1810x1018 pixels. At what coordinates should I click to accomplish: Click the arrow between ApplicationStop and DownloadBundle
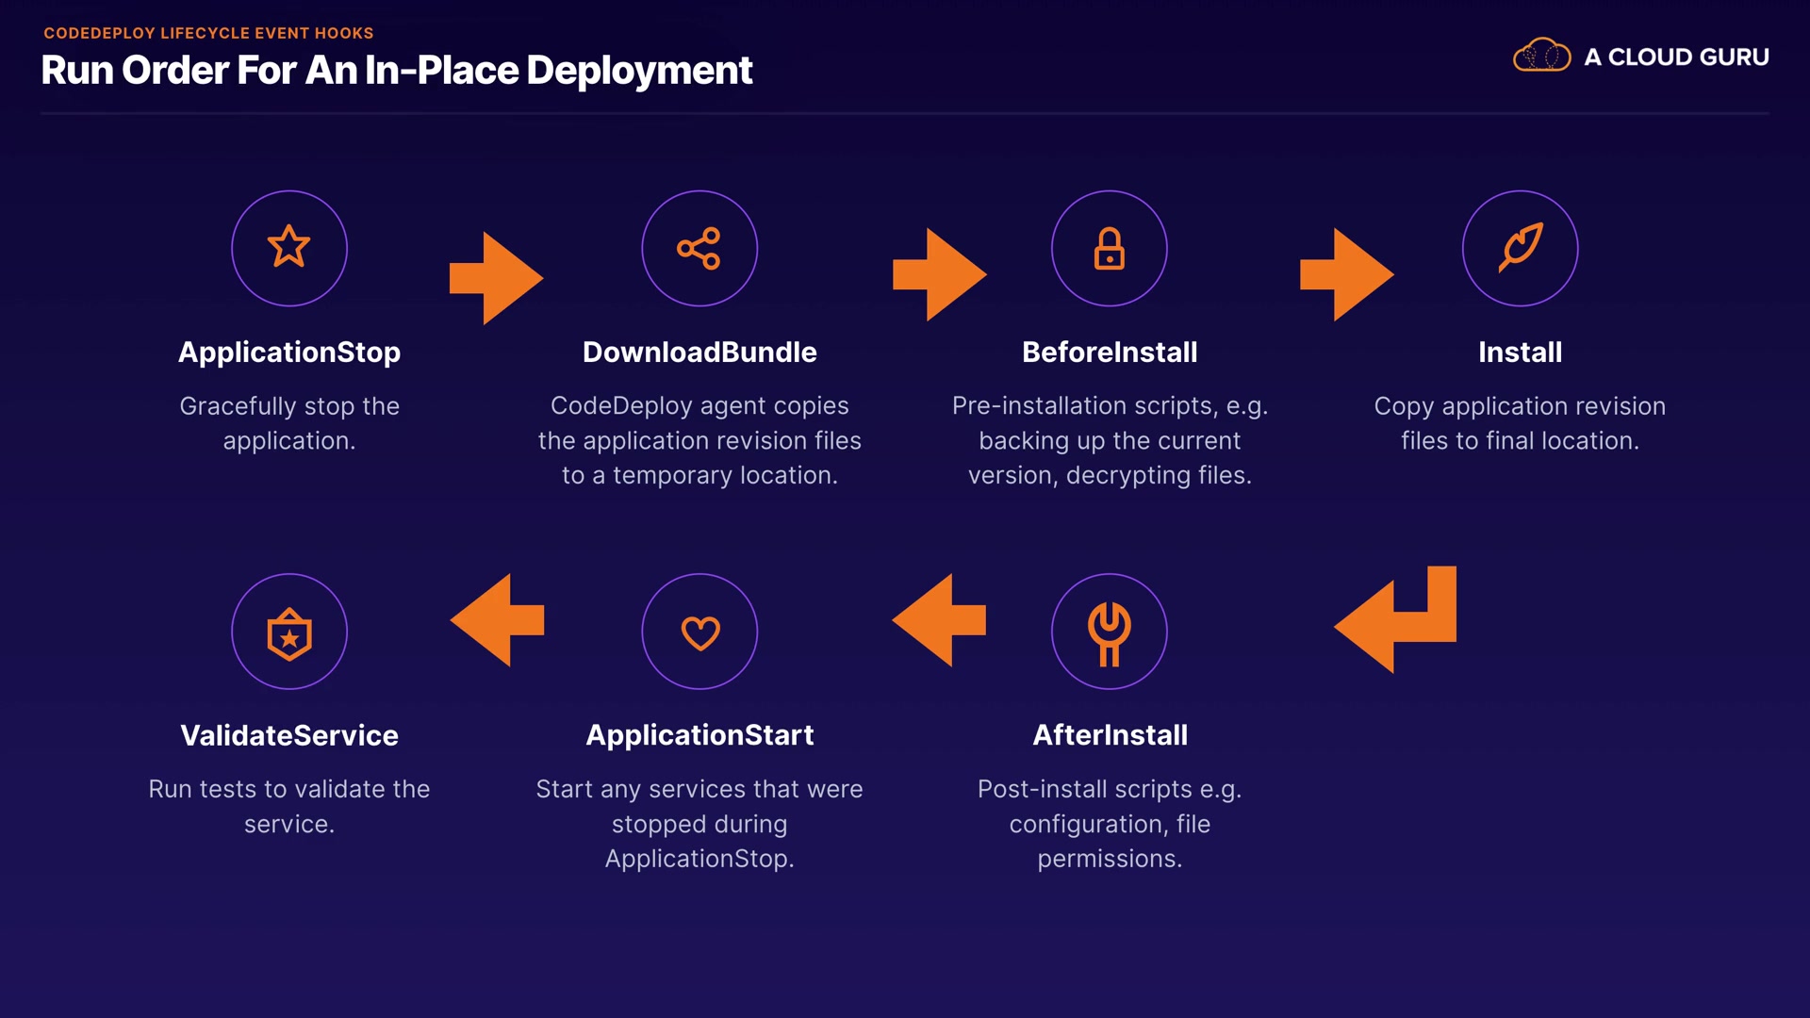coord(498,278)
